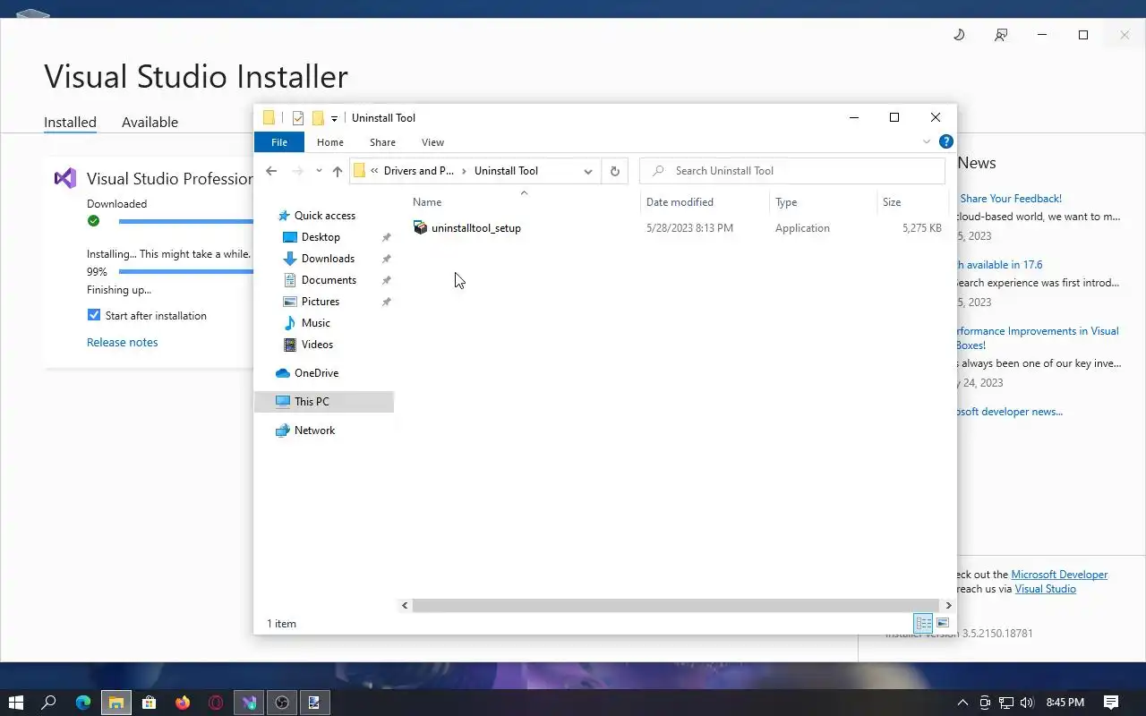1146x716 pixels.
Task: Go back with the Back arrow
Action: point(271,171)
